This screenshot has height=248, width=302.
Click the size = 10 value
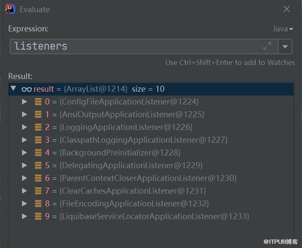(x=148, y=89)
